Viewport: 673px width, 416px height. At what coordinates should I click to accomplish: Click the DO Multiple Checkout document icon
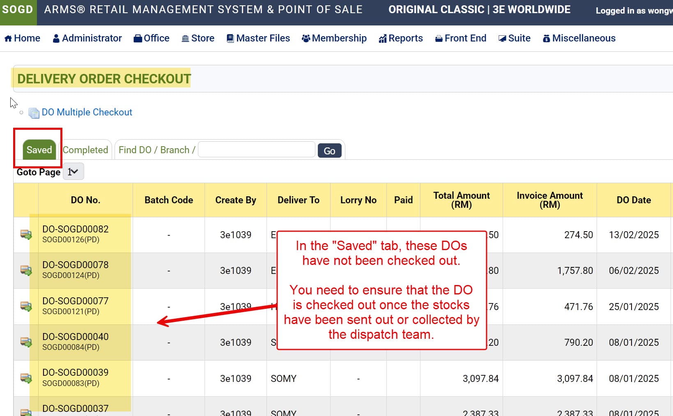[x=34, y=113]
